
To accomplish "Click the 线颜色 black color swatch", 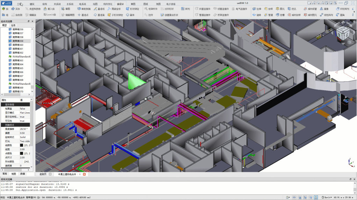I will pos(21,145).
